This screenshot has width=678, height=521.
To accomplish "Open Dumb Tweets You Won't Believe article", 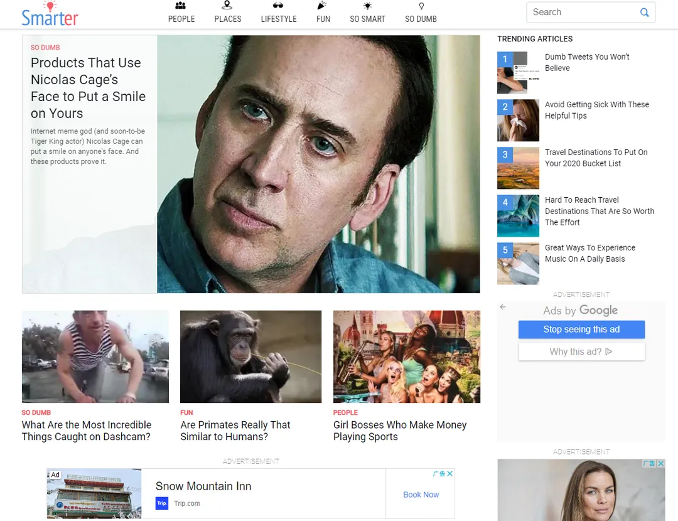I will pos(587,62).
